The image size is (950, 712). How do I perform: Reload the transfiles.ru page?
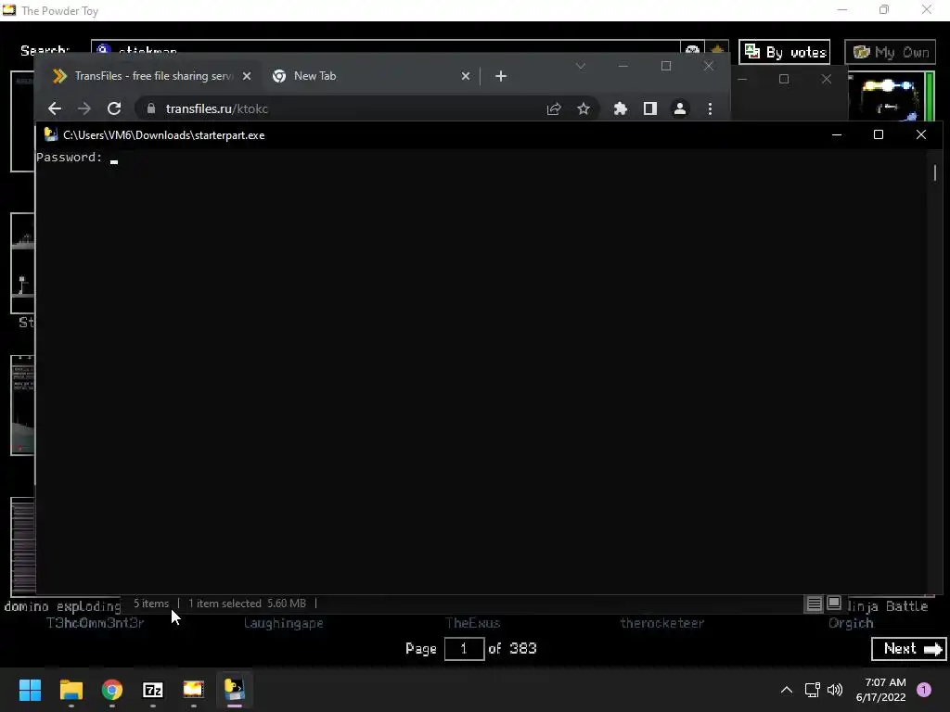(114, 109)
